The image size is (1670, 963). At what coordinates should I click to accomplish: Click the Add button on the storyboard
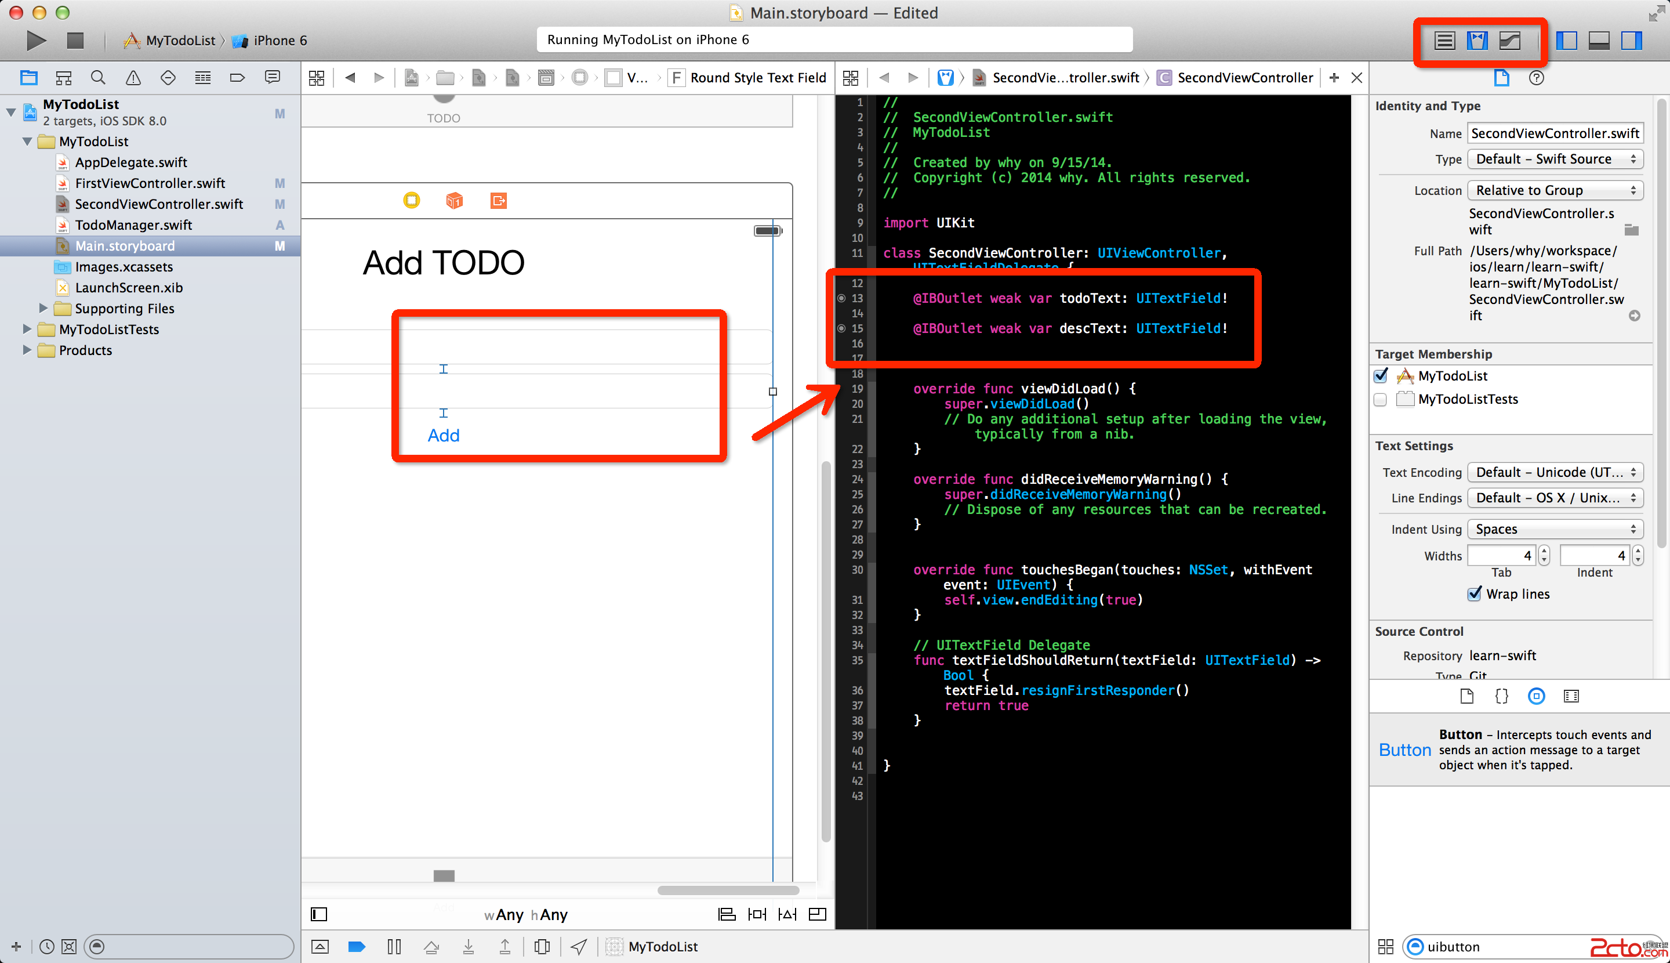pos(443,435)
